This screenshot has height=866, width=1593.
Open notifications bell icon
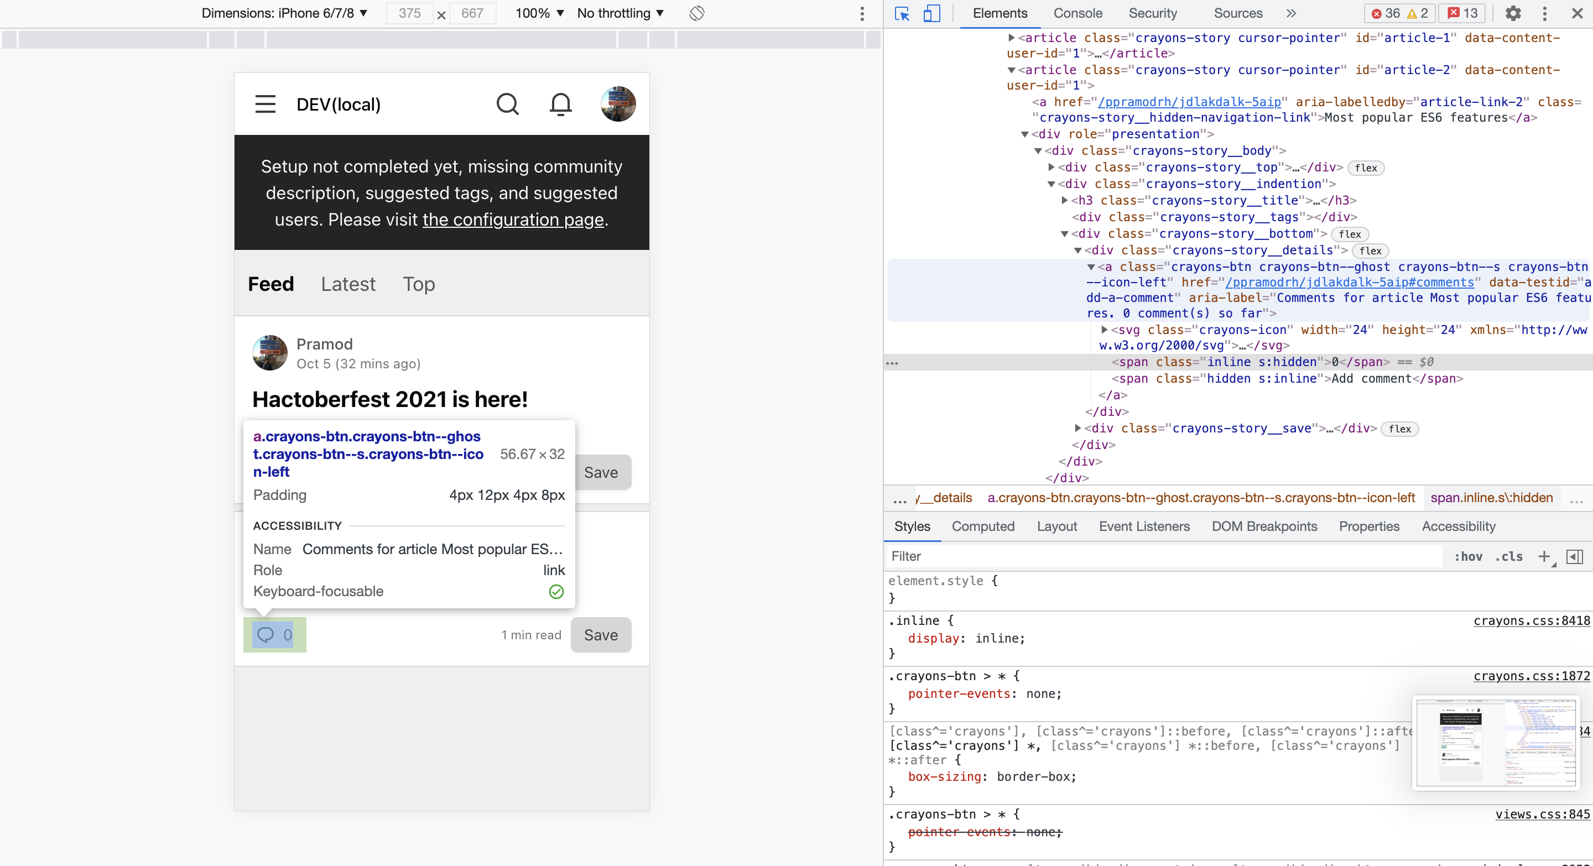[560, 104]
